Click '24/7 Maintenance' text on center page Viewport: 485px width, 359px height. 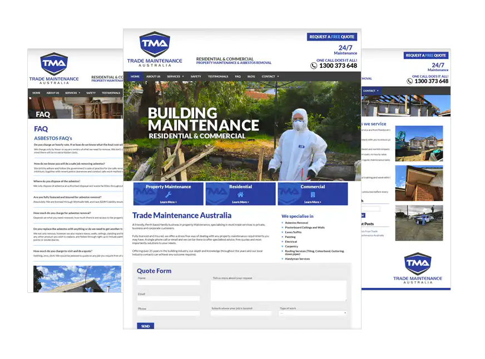[345, 50]
